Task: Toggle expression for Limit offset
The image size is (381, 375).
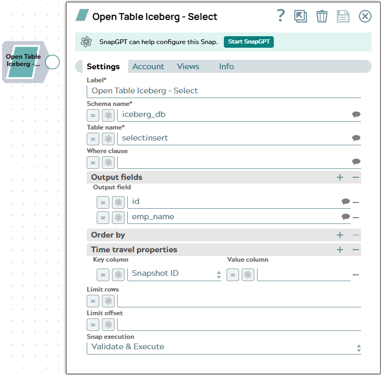Action: (x=93, y=325)
